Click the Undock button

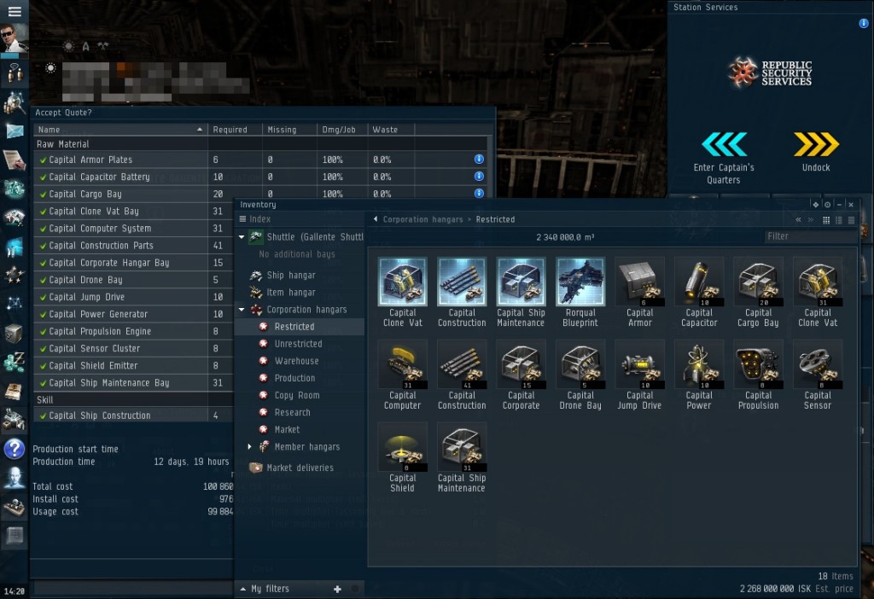(816, 152)
